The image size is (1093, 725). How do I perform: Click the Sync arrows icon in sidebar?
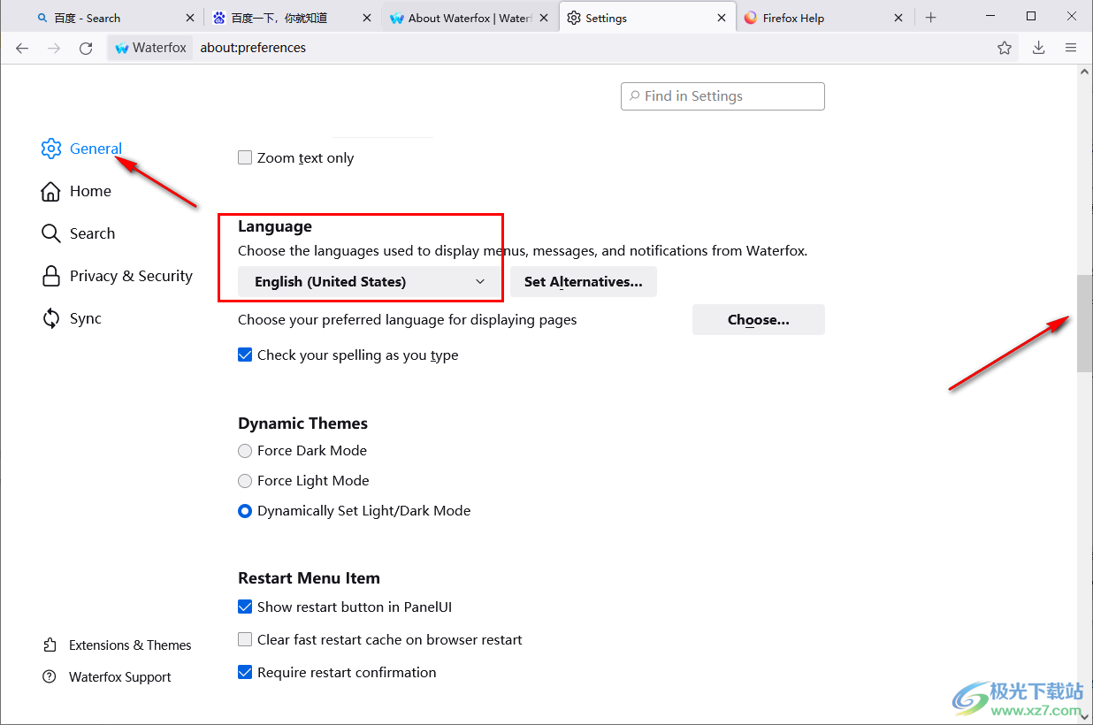(x=51, y=318)
